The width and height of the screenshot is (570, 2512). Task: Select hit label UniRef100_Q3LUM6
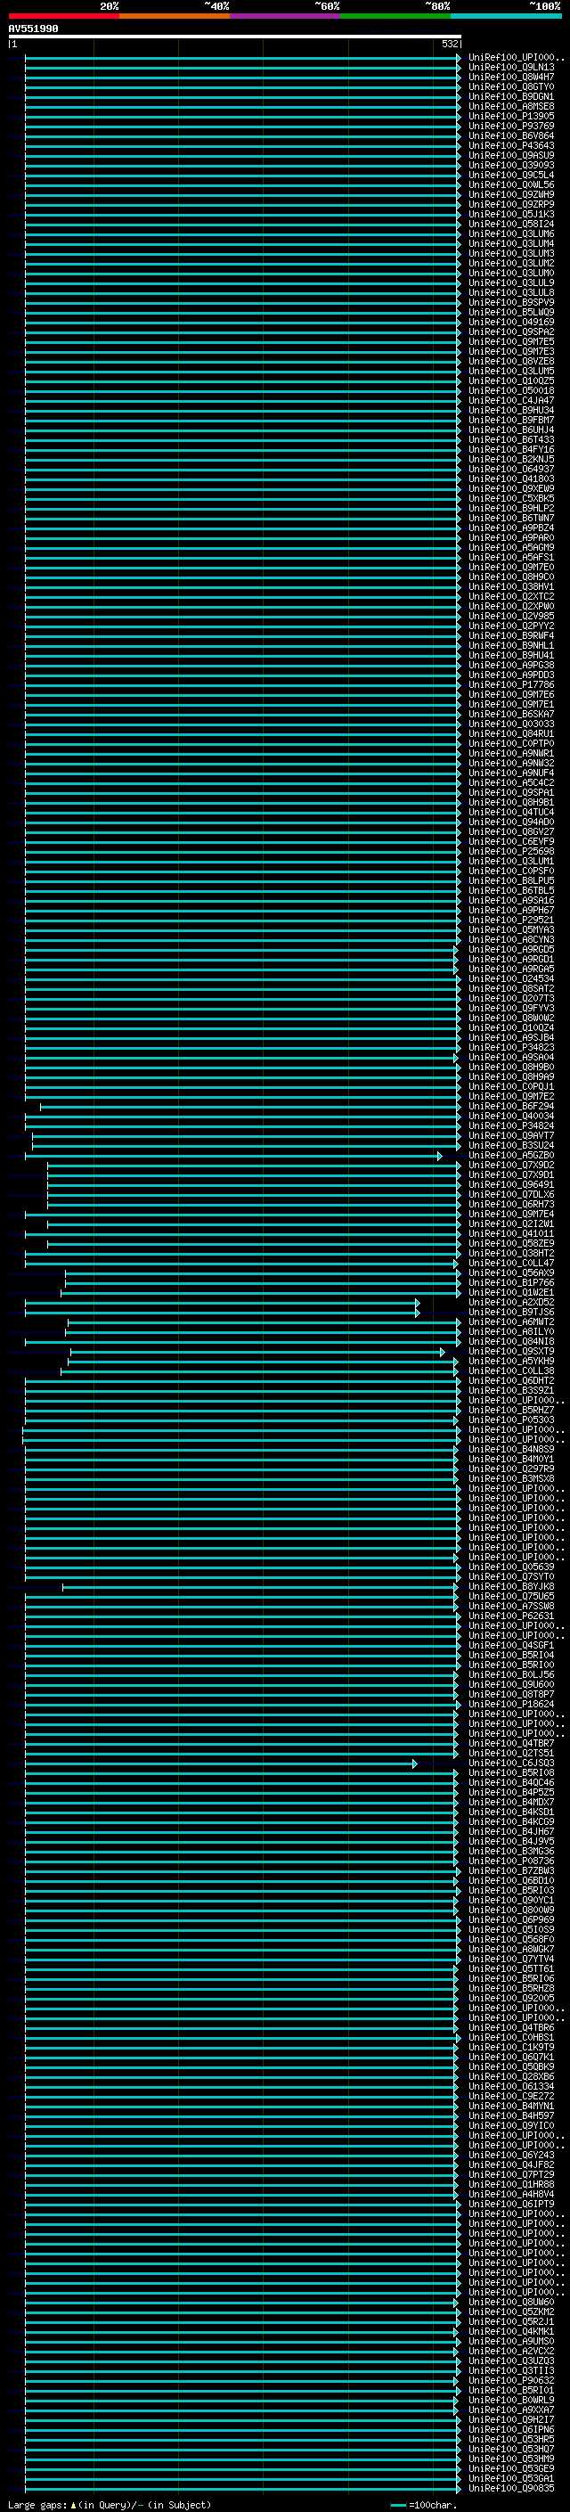(511, 234)
